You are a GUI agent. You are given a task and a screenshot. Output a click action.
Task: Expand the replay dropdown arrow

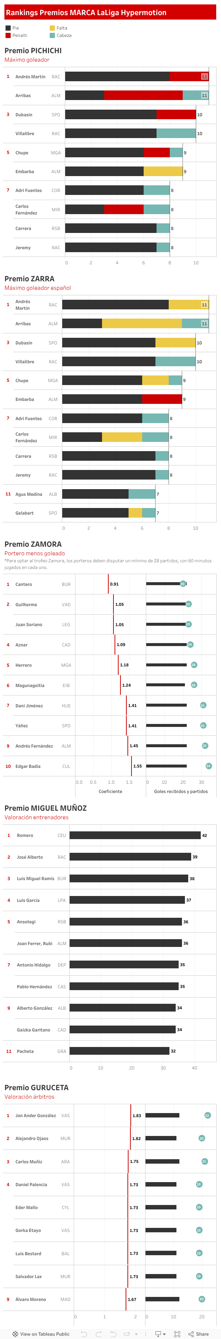tap(136, 1334)
